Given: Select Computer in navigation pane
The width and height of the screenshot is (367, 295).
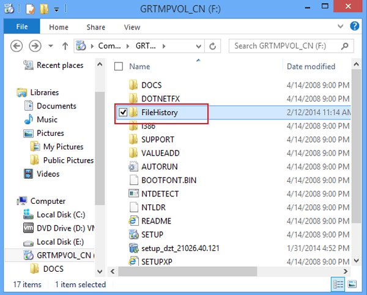Looking at the screenshot, I should 48,201.
